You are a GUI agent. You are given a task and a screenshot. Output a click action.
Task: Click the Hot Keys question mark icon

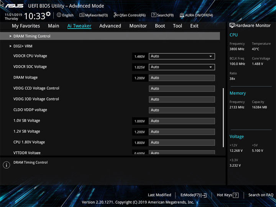[x=235, y=195]
